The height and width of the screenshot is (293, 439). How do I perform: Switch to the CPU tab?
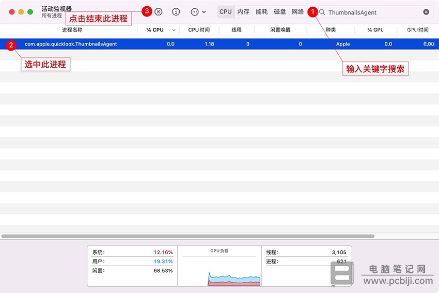click(x=226, y=12)
